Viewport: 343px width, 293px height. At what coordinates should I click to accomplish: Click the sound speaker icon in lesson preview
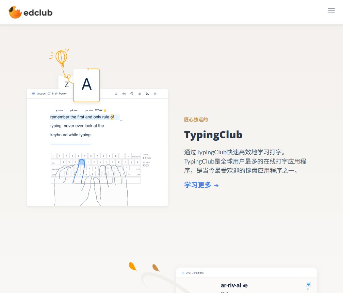pos(139,94)
